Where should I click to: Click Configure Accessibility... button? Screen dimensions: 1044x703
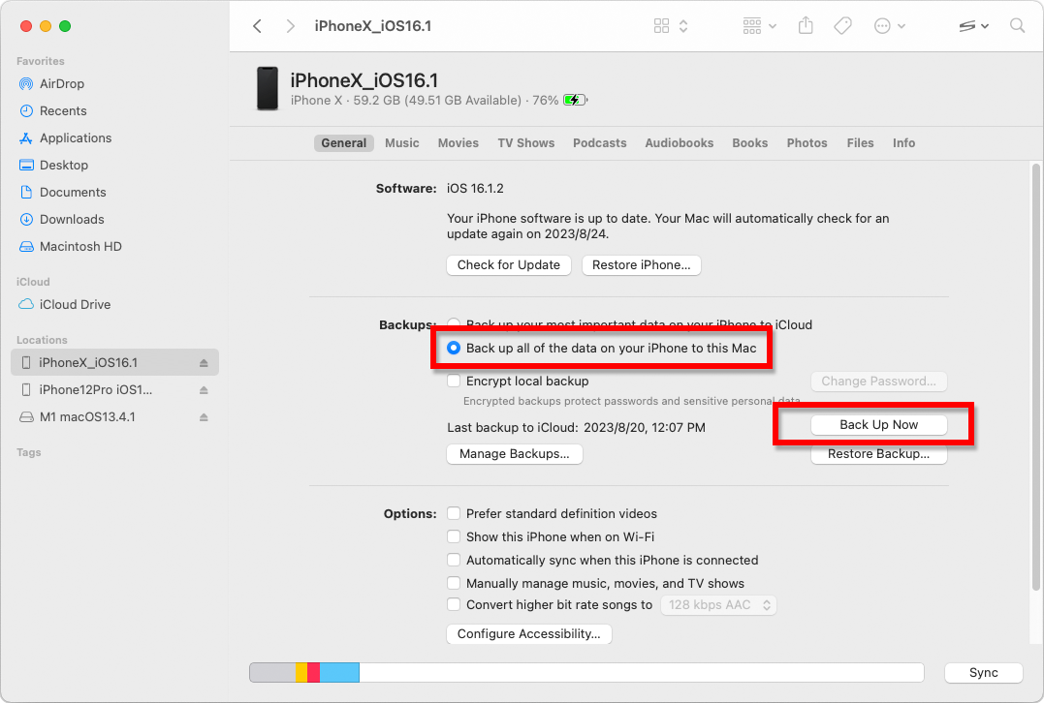pos(528,634)
